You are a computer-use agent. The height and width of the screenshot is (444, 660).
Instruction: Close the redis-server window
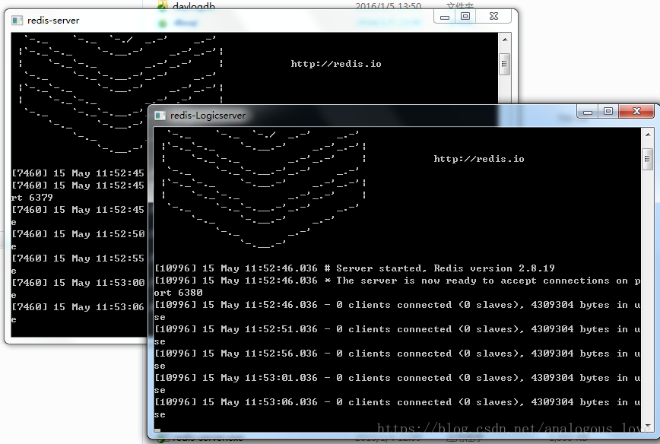coord(493,17)
